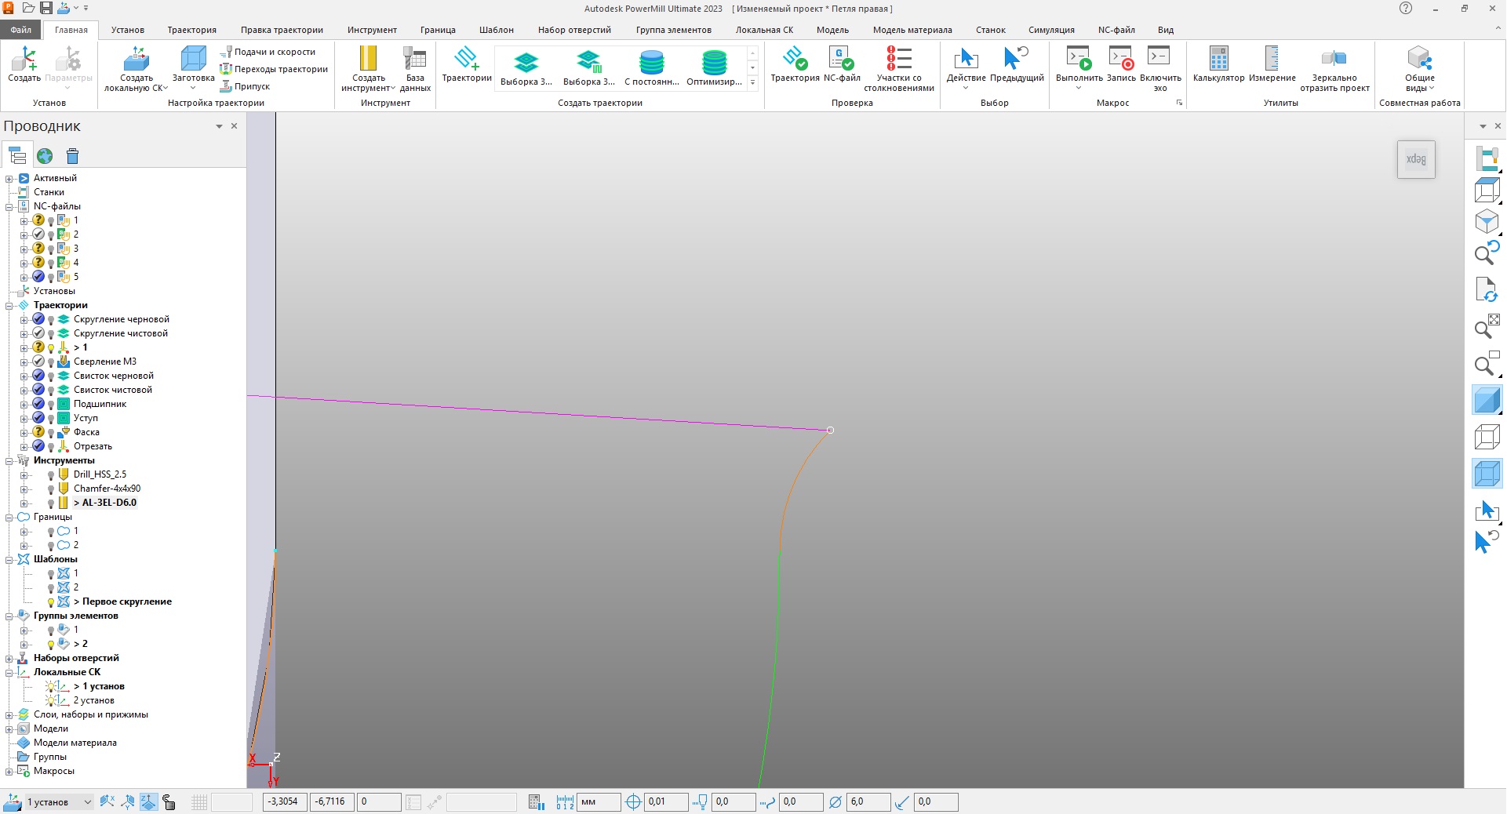Click the X coordinate field -3,3054
Screen dimensions: 1507x814
tap(283, 801)
